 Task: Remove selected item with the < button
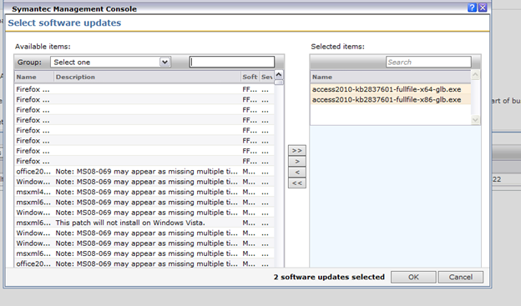click(x=297, y=173)
